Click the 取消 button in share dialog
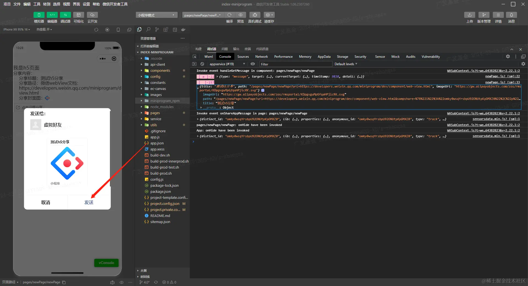This screenshot has height=286, width=528. tap(46, 202)
